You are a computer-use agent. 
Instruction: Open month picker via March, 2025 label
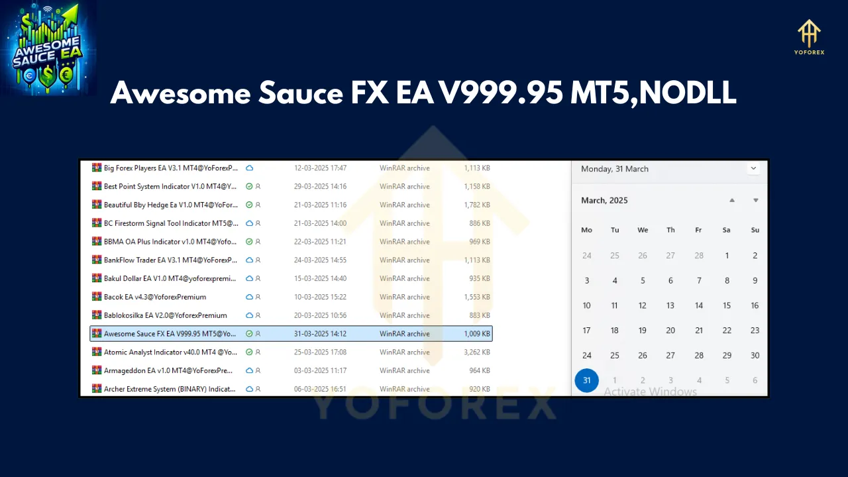click(604, 200)
